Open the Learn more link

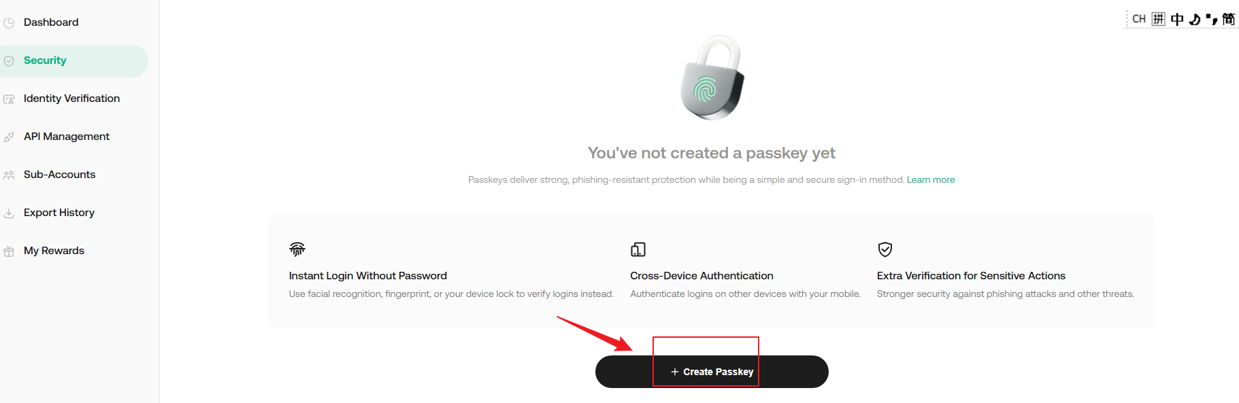pos(931,180)
